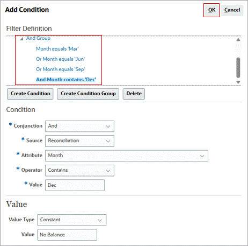Open the Operator dropdown set to Contains
This screenshot has height=246, width=248.
(x=79, y=170)
